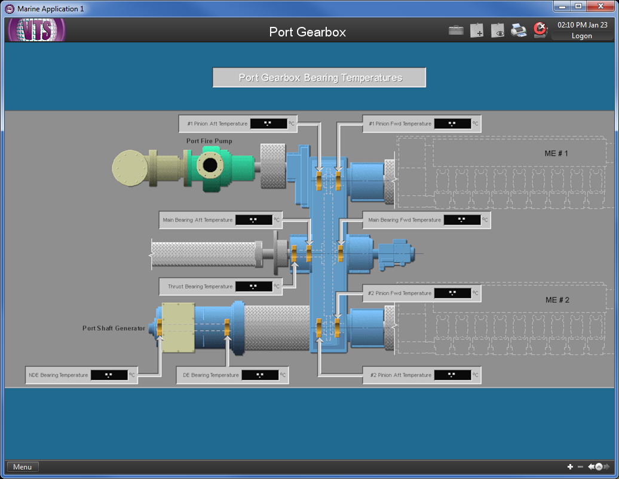Click the plus zoom-in icon
The image size is (619, 479).
570,466
